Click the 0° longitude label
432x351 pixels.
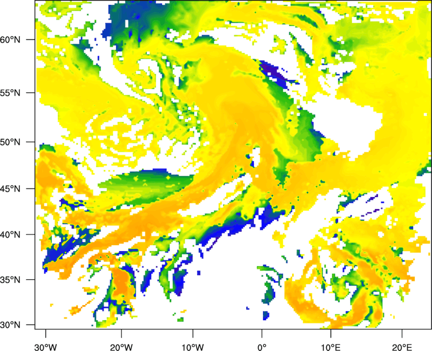[x=262, y=347]
